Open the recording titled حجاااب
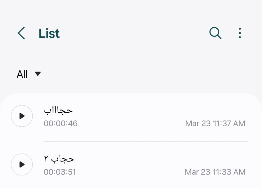Screen dimensions: 262x188 point(58,110)
